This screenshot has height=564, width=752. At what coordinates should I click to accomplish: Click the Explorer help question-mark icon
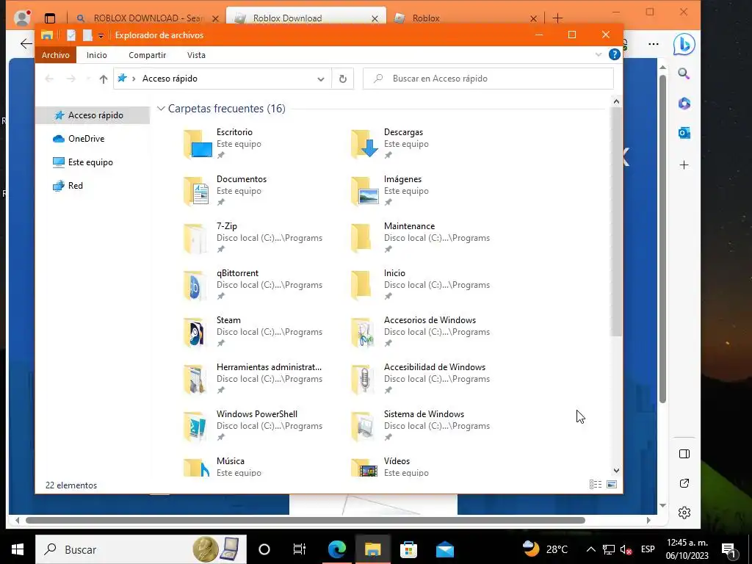click(614, 54)
